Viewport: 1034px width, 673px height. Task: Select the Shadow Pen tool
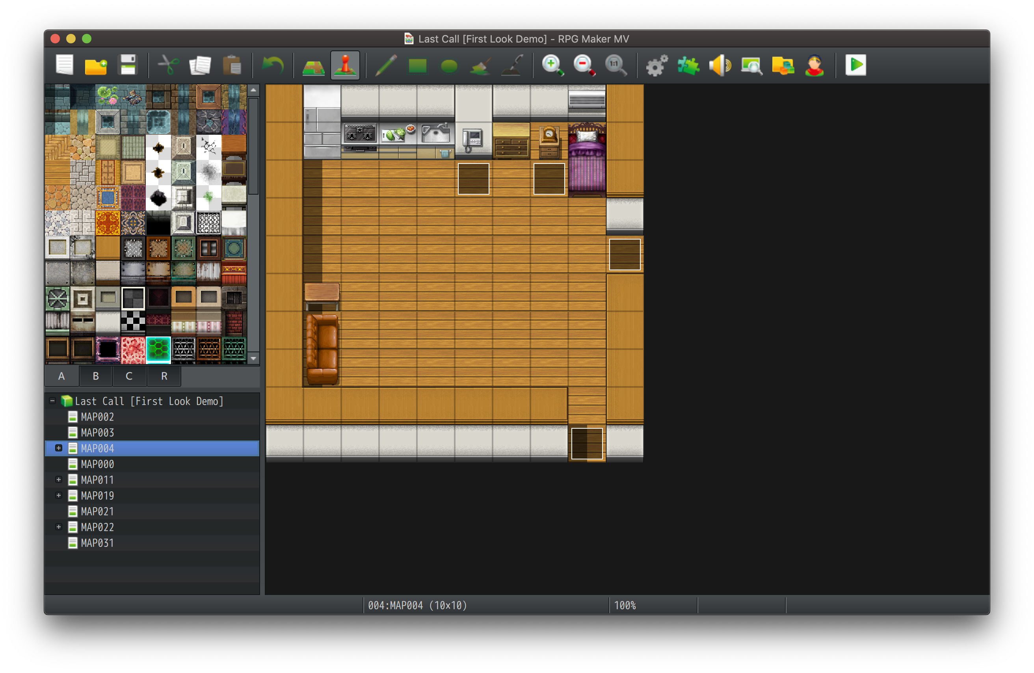coord(513,65)
